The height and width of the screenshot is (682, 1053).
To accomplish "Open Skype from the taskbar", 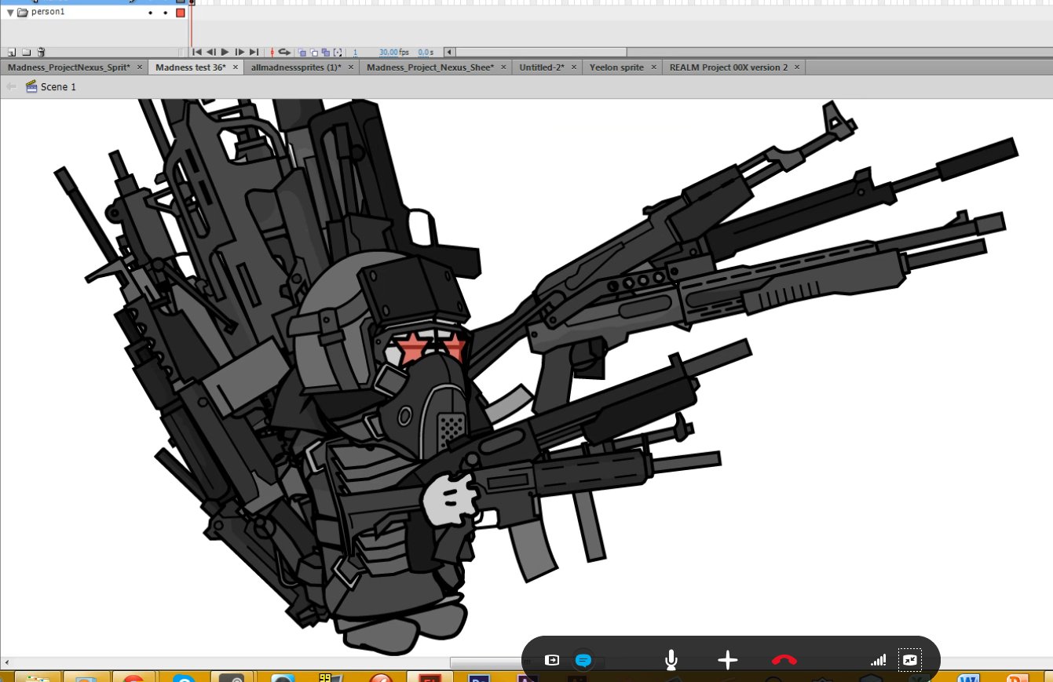I will point(184,678).
